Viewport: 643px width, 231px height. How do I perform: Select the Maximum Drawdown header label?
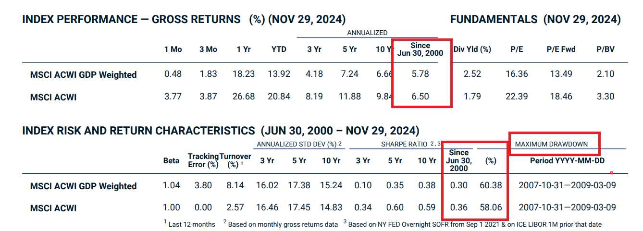(x=551, y=144)
